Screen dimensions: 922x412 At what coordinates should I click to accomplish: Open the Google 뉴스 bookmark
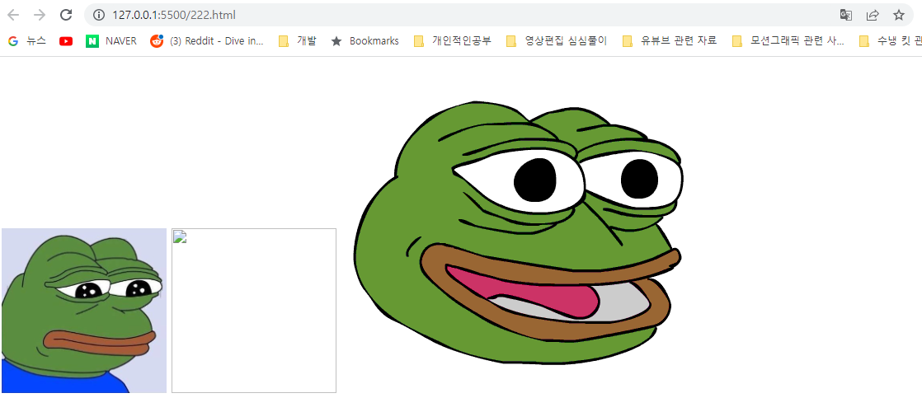(x=27, y=40)
